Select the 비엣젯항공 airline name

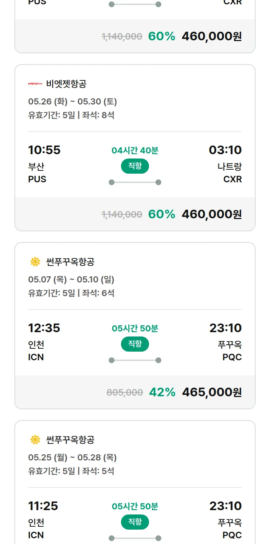coord(66,84)
